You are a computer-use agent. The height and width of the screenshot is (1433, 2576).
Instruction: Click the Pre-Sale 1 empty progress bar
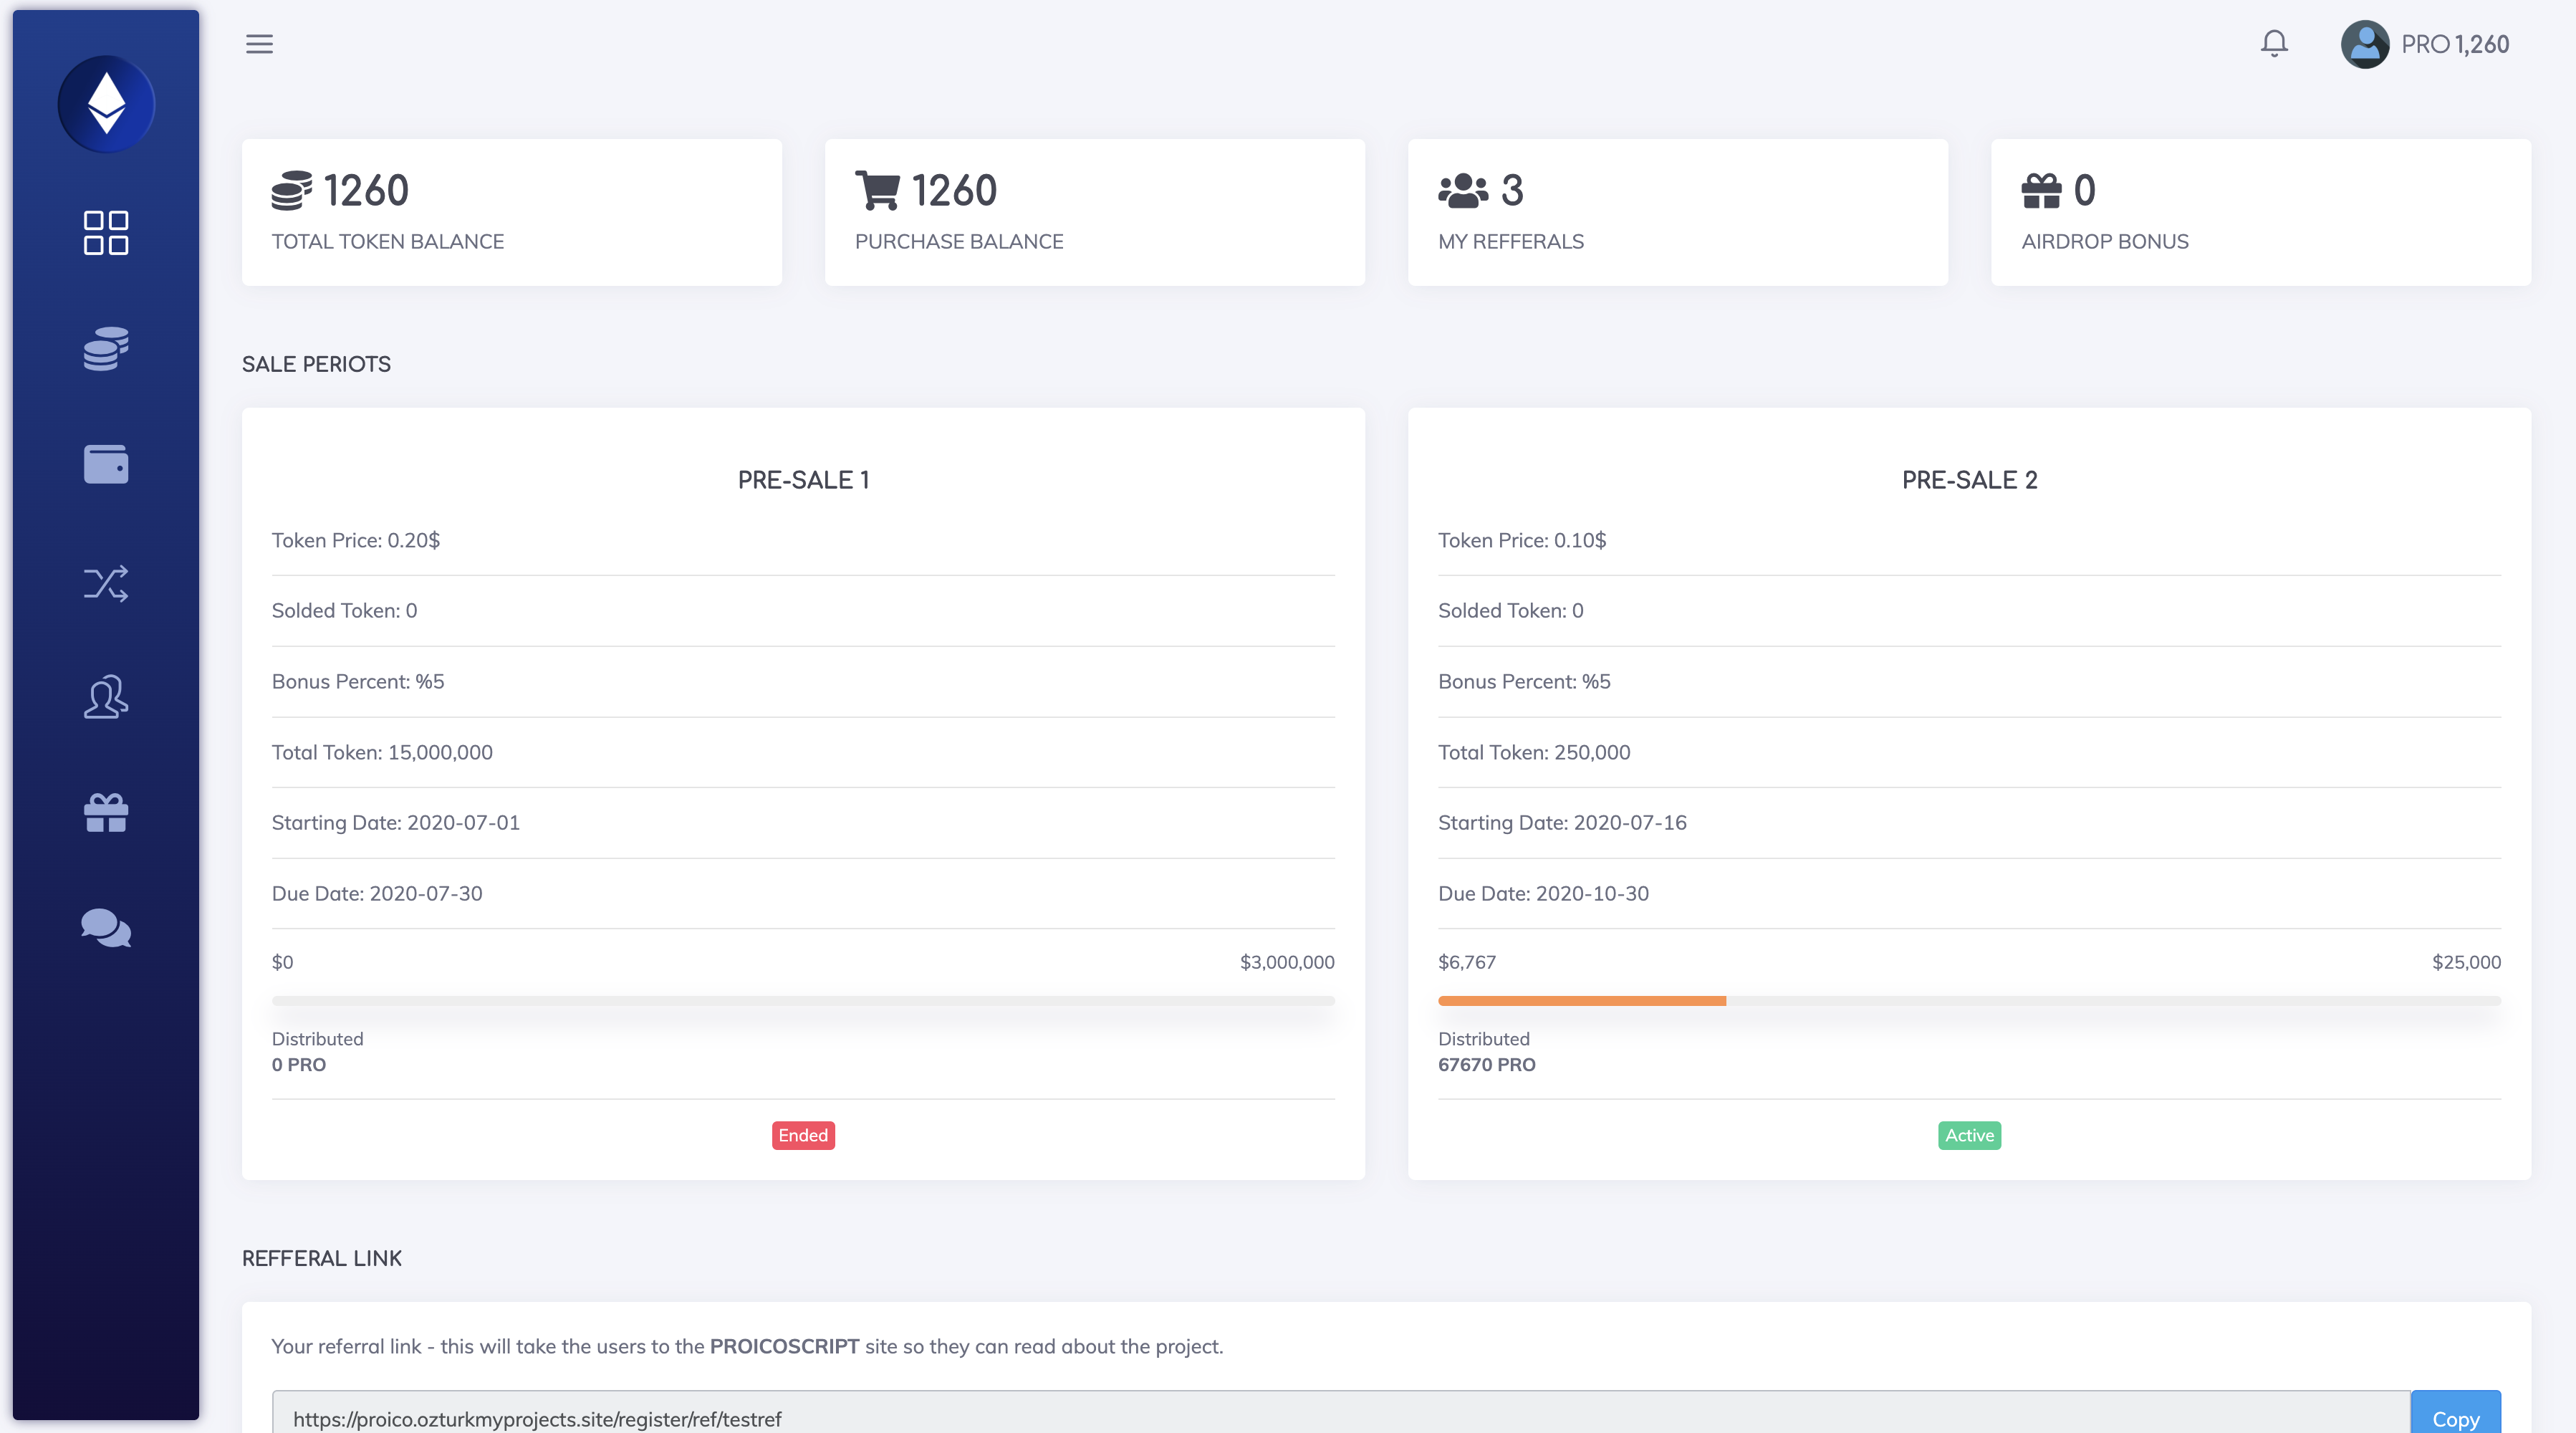pos(803,1001)
